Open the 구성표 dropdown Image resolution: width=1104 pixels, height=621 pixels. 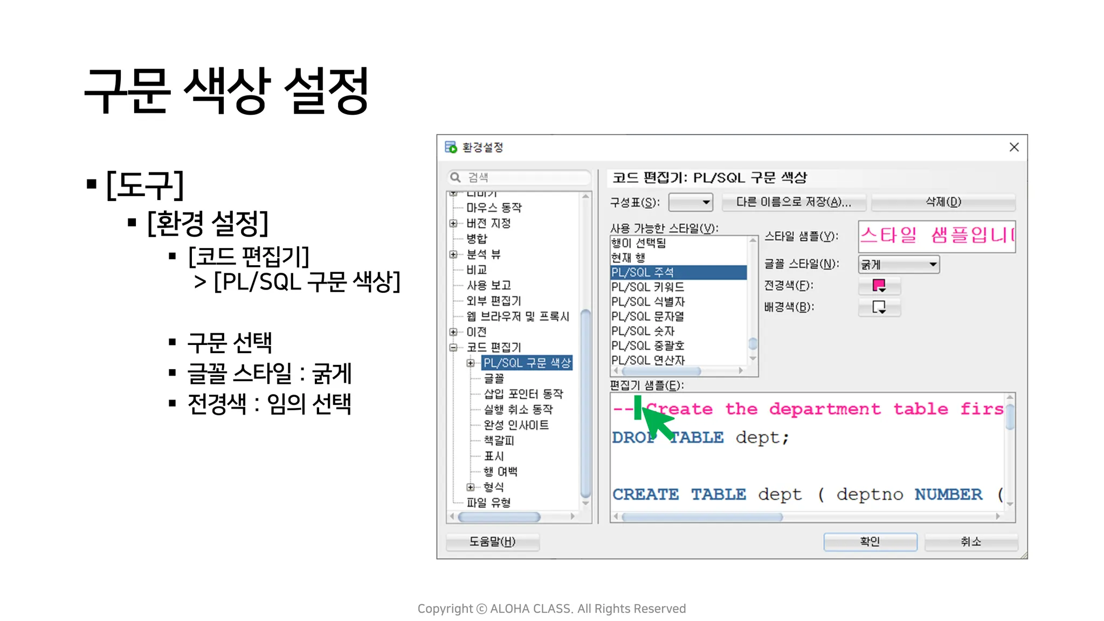691,203
